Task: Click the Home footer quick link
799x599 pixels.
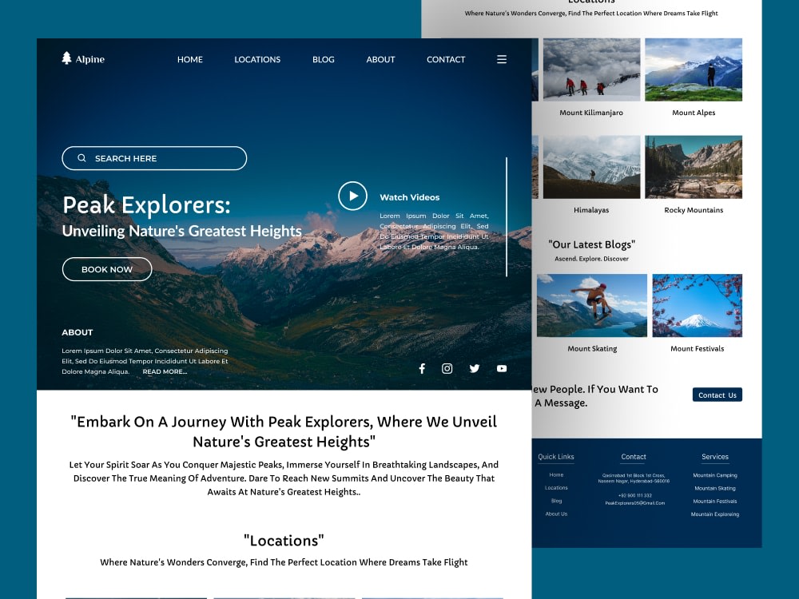Action: click(556, 474)
